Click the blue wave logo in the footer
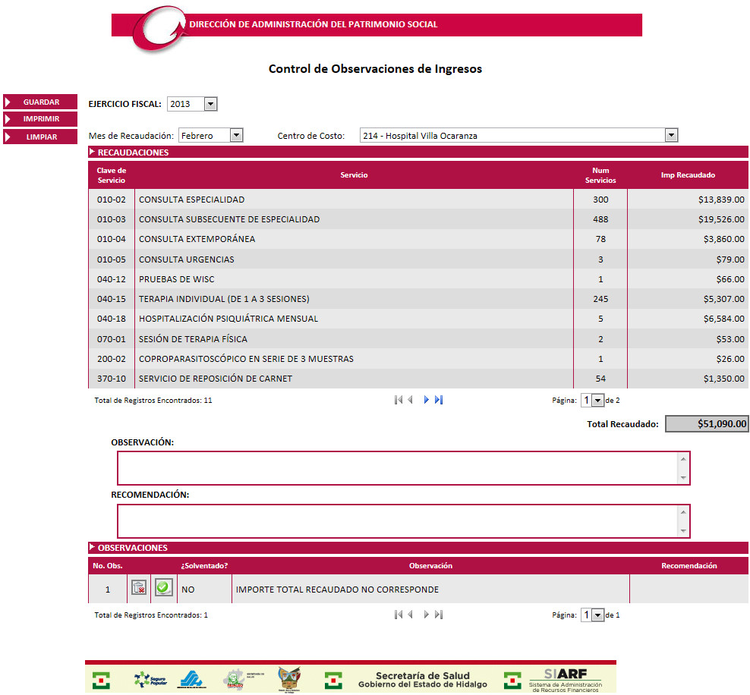The width and height of the screenshot is (750, 695). pyautogui.click(x=192, y=679)
